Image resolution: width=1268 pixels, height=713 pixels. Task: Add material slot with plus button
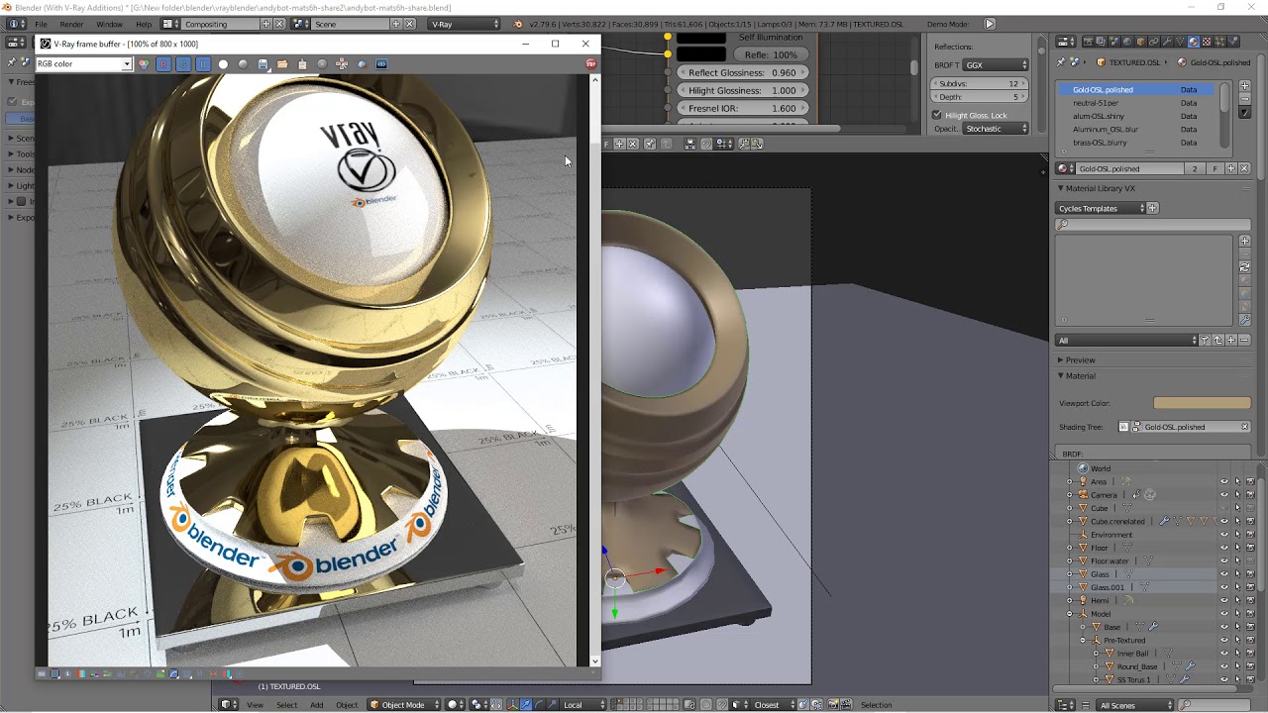1245,86
